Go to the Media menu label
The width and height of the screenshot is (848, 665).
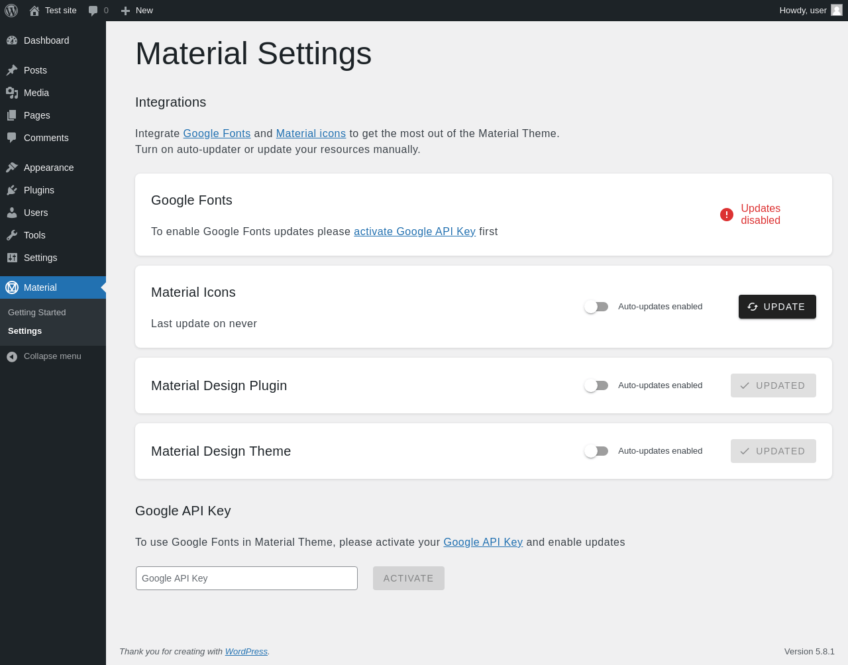(36, 93)
